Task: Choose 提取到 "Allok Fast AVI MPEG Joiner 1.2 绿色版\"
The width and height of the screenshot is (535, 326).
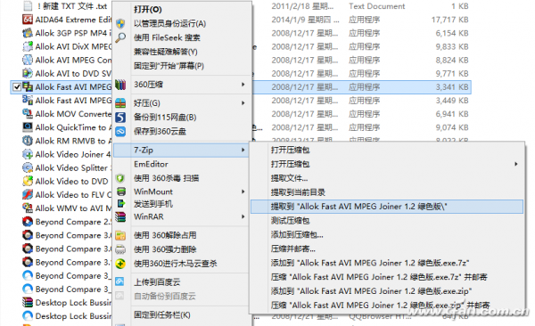Action: point(387,207)
